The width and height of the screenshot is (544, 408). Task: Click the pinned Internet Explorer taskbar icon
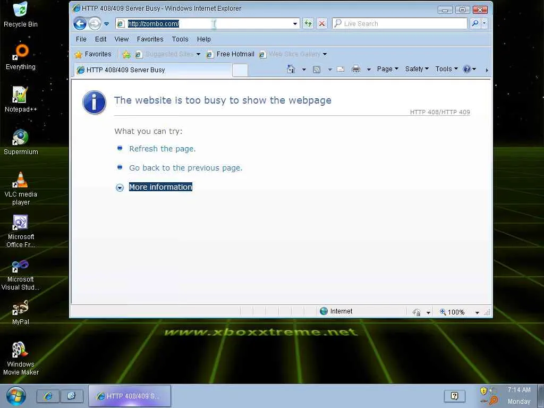click(48, 396)
